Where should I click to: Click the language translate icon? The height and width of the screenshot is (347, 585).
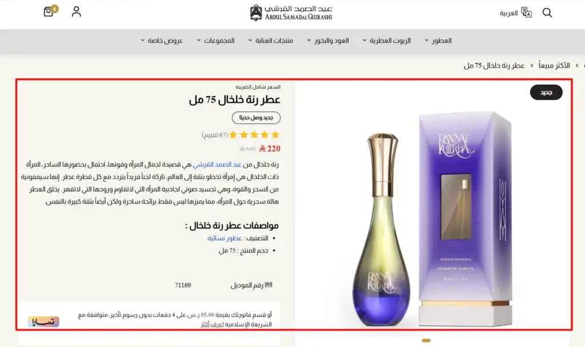coord(526,13)
